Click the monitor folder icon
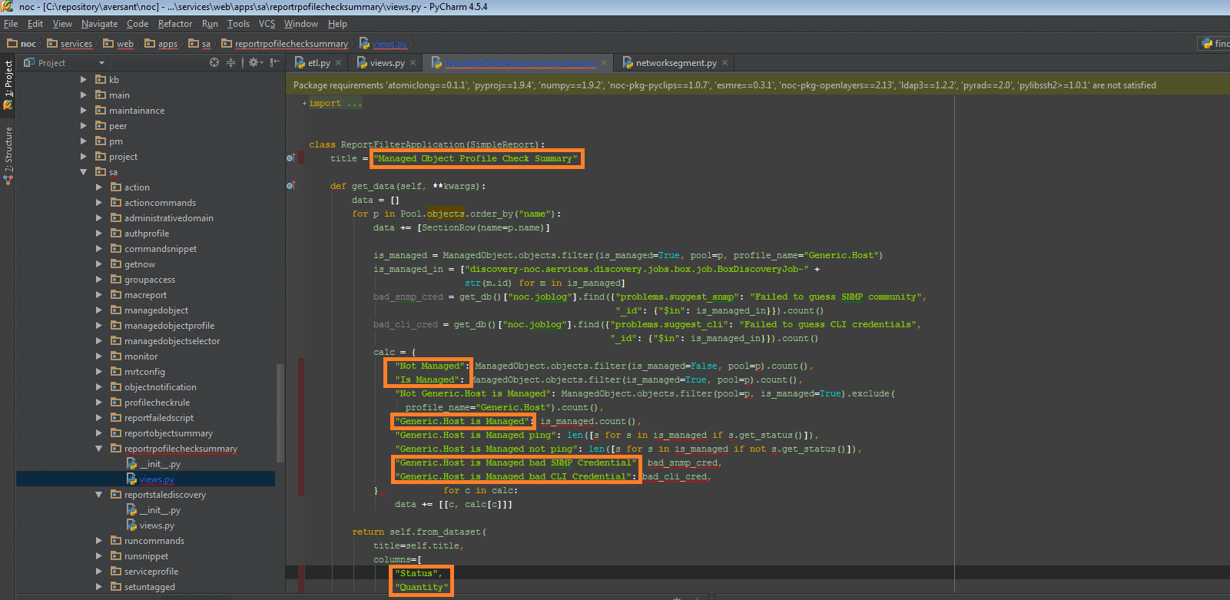This screenshot has width=1230, height=600. coord(116,356)
